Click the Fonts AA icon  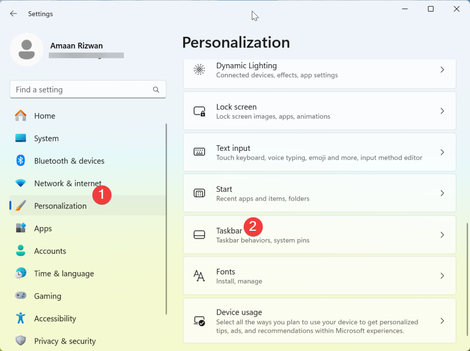point(199,276)
